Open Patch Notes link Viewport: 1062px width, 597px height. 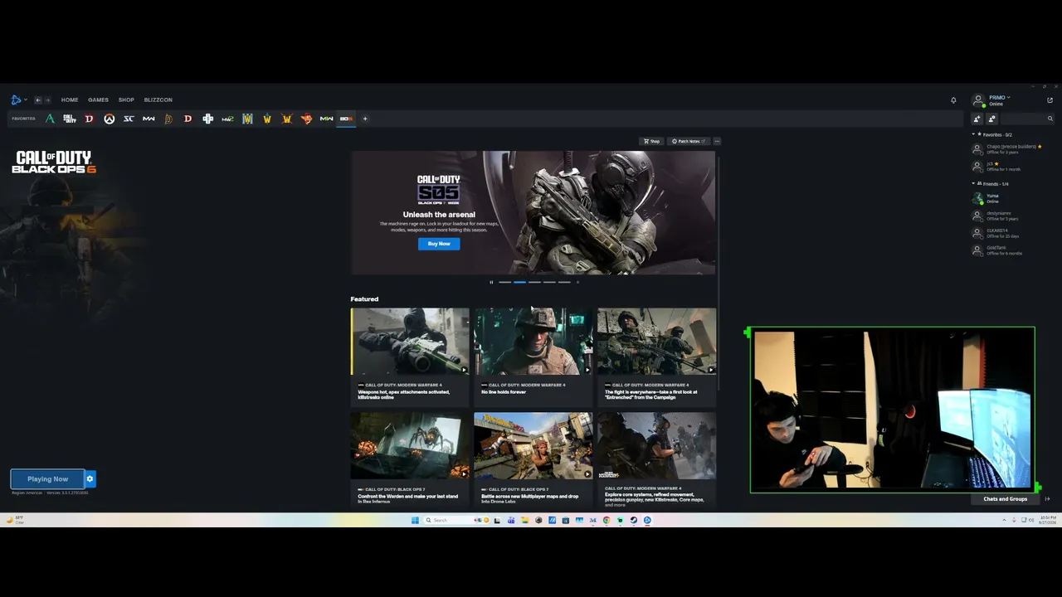pos(688,141)
